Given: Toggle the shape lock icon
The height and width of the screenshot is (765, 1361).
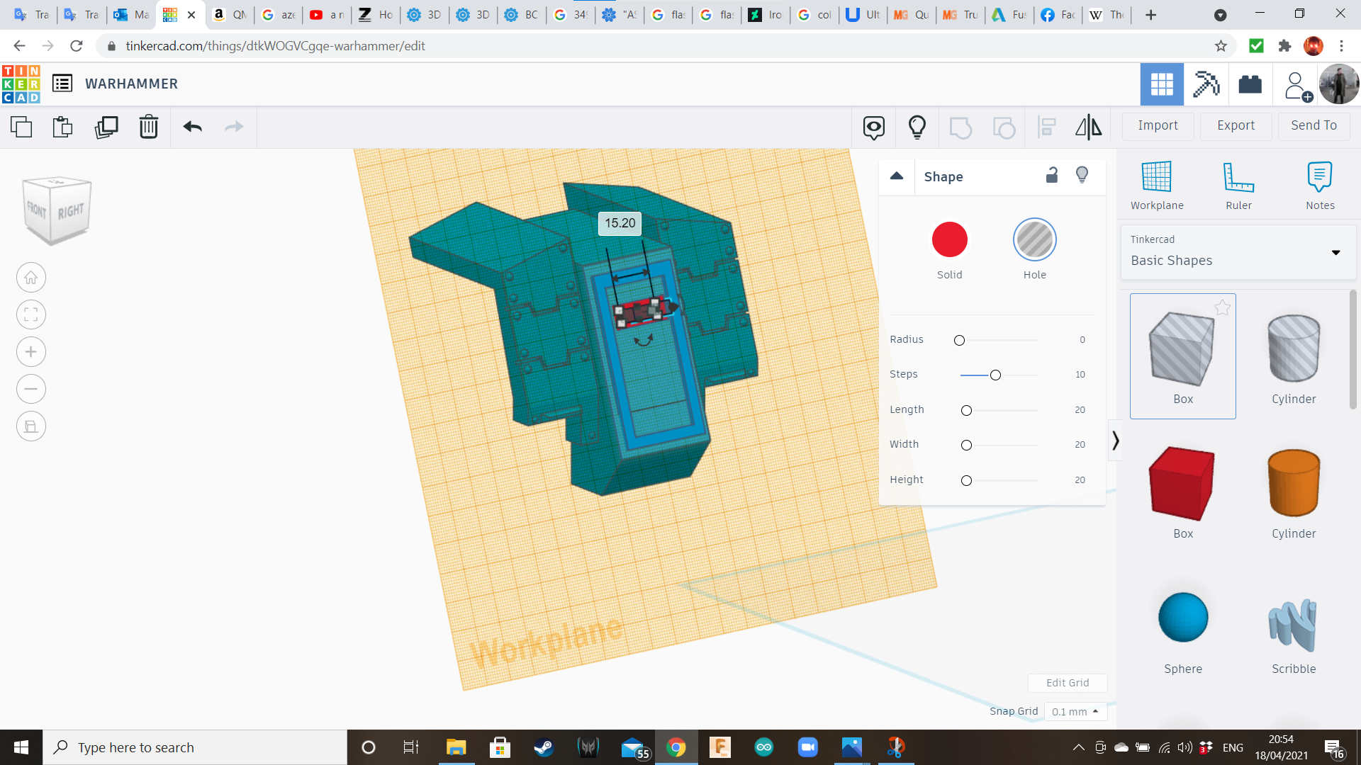Looking at the screenshot, I should (x=1052, y=175).
